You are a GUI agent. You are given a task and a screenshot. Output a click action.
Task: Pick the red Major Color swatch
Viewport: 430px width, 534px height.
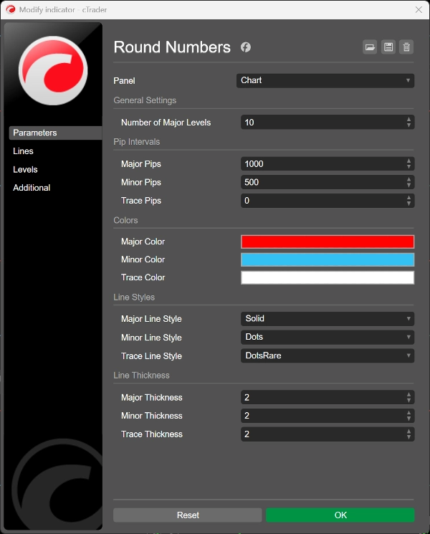pyautogui.click(x=327, y=242)
